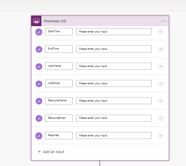Edit the EndTime name field
186x166 pixels.
pyautogui.click(x=59, y=49)
